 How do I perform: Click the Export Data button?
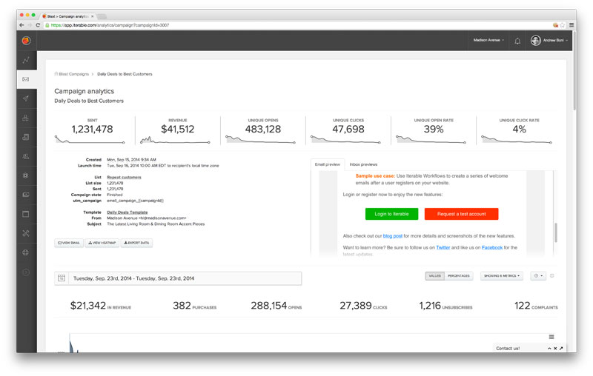coord(136,243)
